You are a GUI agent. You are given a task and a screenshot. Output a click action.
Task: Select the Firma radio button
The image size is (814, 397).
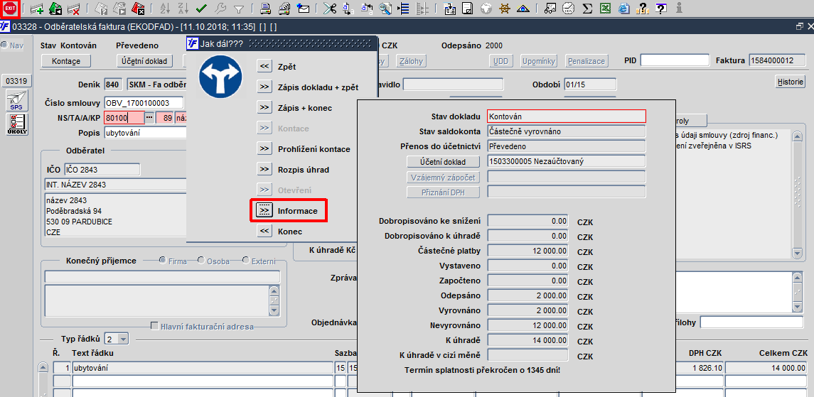pyautogui.click(x=164, y=261)
